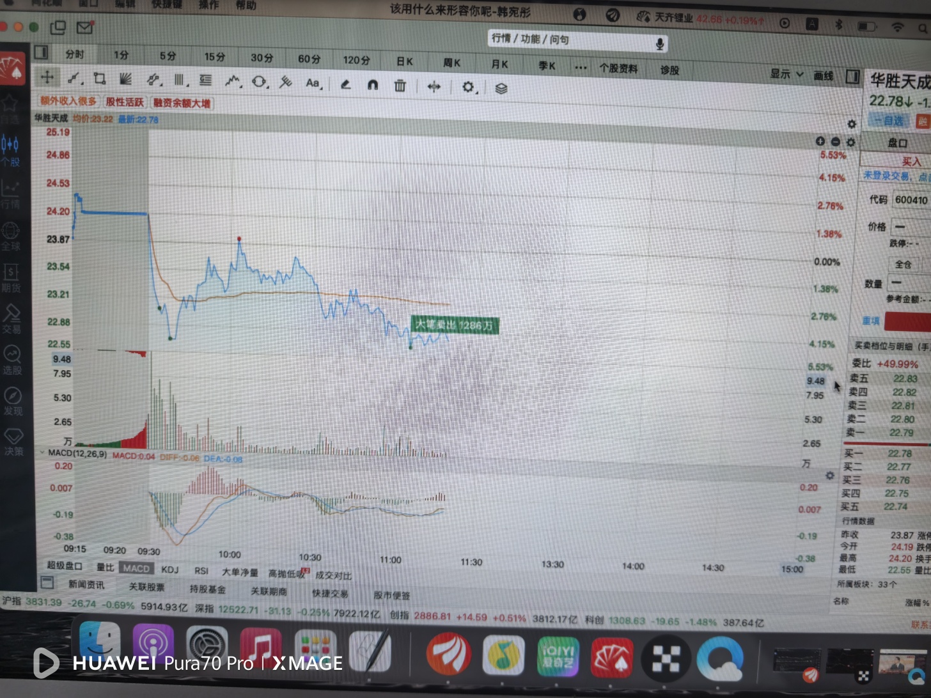Select the 成交对比 indicator tab
Viewport: 931px width, 698px height.
pyautogui.click(x=333, y=575)
